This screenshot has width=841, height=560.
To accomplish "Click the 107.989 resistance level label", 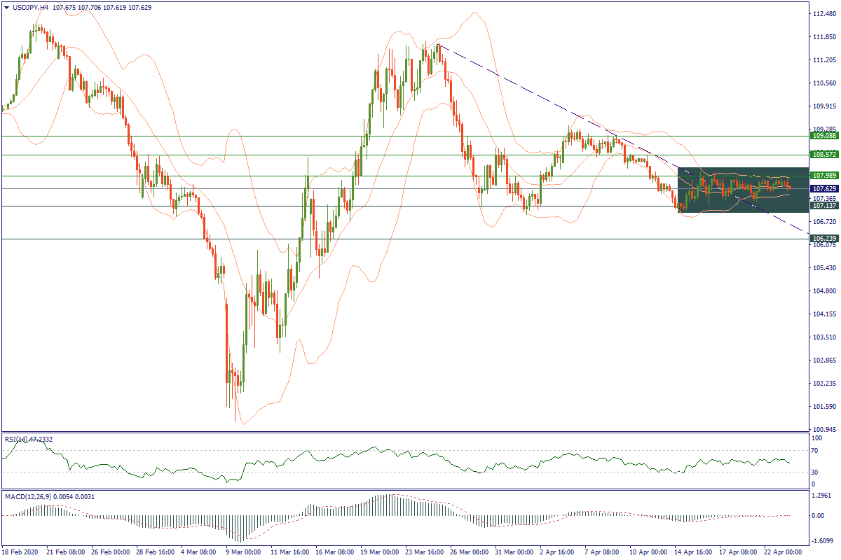I will point(822,175).
